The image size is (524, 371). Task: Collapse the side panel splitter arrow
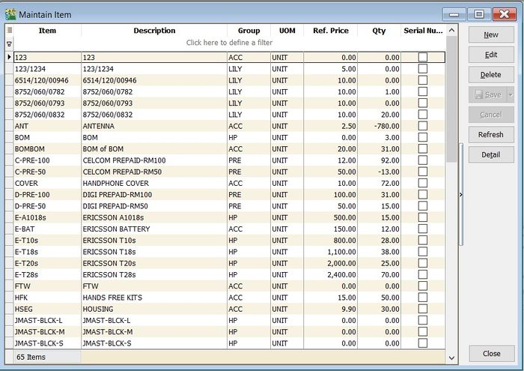coord(460,195)
